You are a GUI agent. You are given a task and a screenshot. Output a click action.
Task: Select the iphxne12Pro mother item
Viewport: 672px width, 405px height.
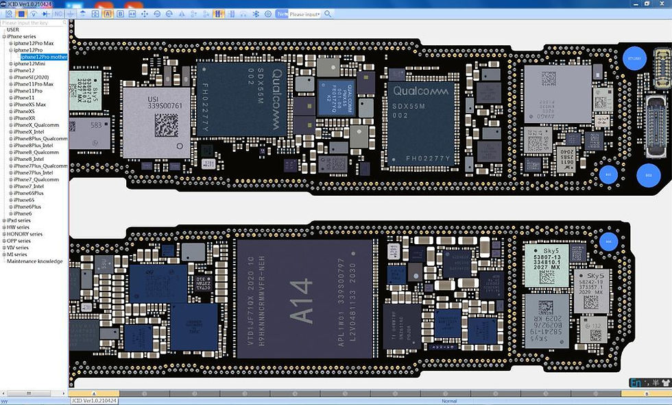44,57
